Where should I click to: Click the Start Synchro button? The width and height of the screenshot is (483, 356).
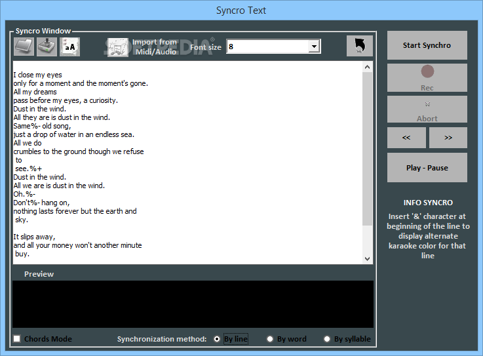click(427, 45)
